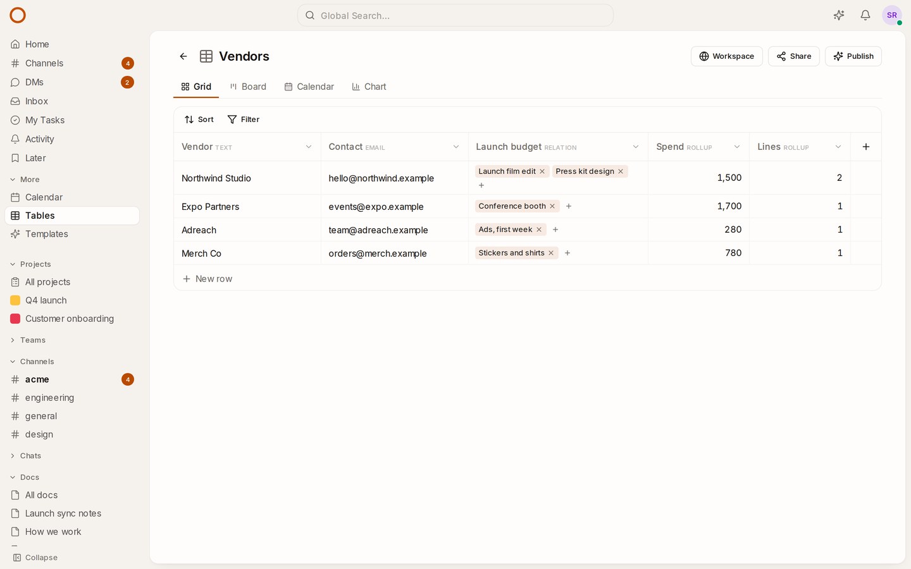Open the Workspace visibility button

[727, 56]
